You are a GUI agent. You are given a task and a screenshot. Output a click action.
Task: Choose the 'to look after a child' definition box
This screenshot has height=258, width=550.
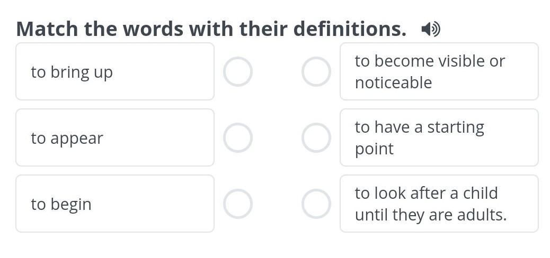(439, 204)
